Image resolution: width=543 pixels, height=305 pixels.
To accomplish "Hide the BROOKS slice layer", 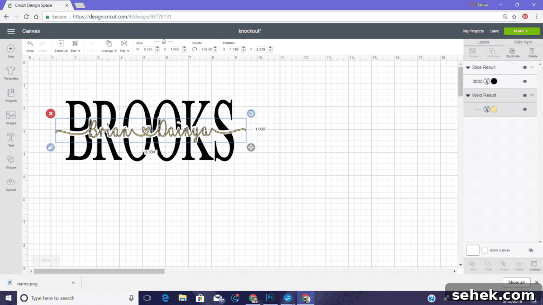I will (x=524, y=81).
